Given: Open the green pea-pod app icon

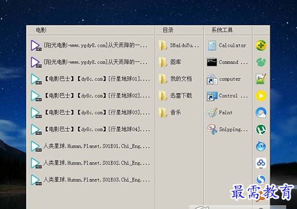Looking at the screenshot, I should [x=261, y=62].
